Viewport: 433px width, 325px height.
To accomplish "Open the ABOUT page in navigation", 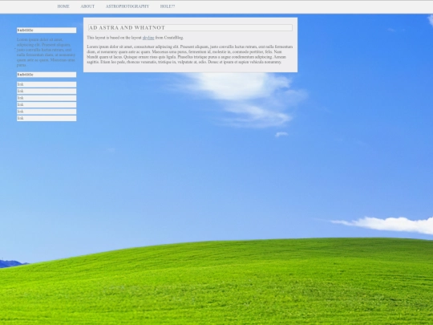I will click(87, 6).
